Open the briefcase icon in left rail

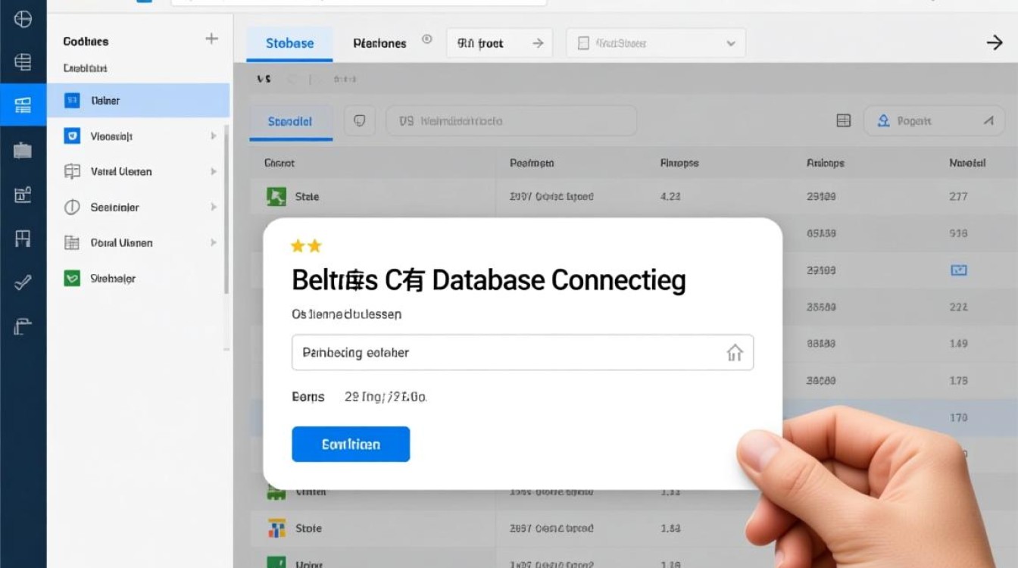click(23, 151)
